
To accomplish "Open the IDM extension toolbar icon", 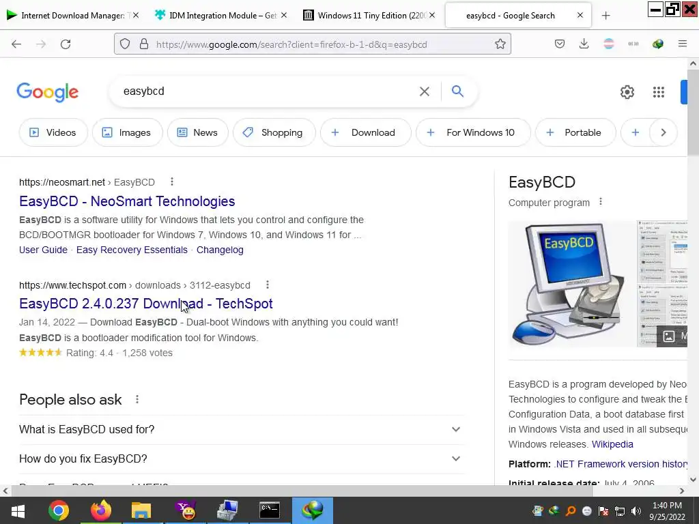I will point(657,44).
